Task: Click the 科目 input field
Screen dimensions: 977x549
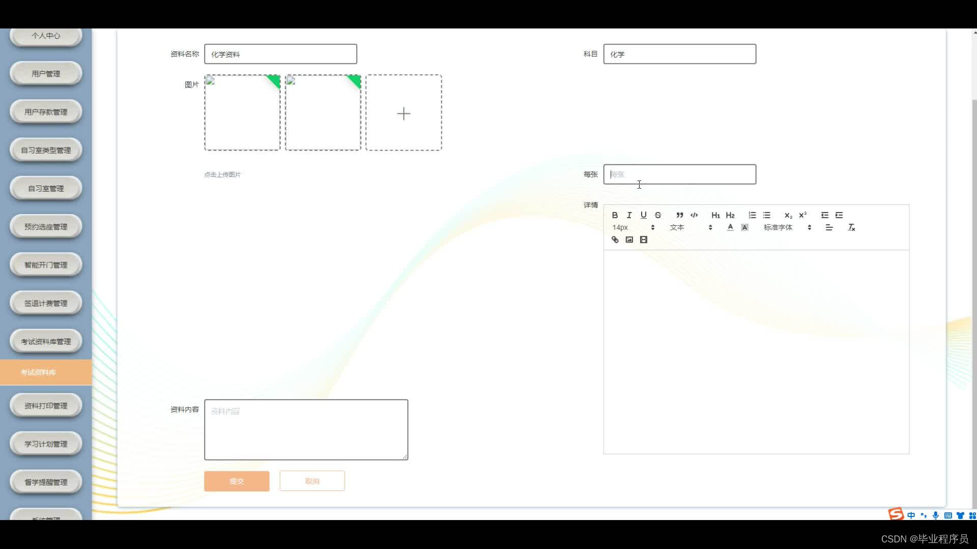Action: 679,54
